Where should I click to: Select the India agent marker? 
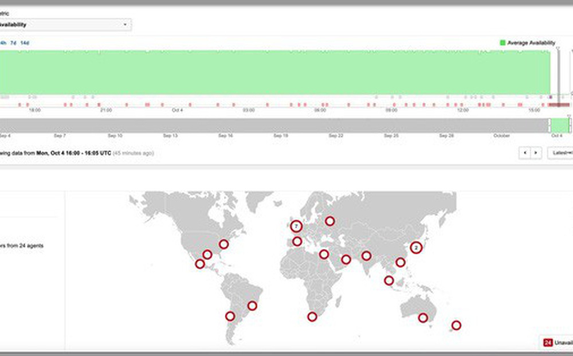coord(366,256)
